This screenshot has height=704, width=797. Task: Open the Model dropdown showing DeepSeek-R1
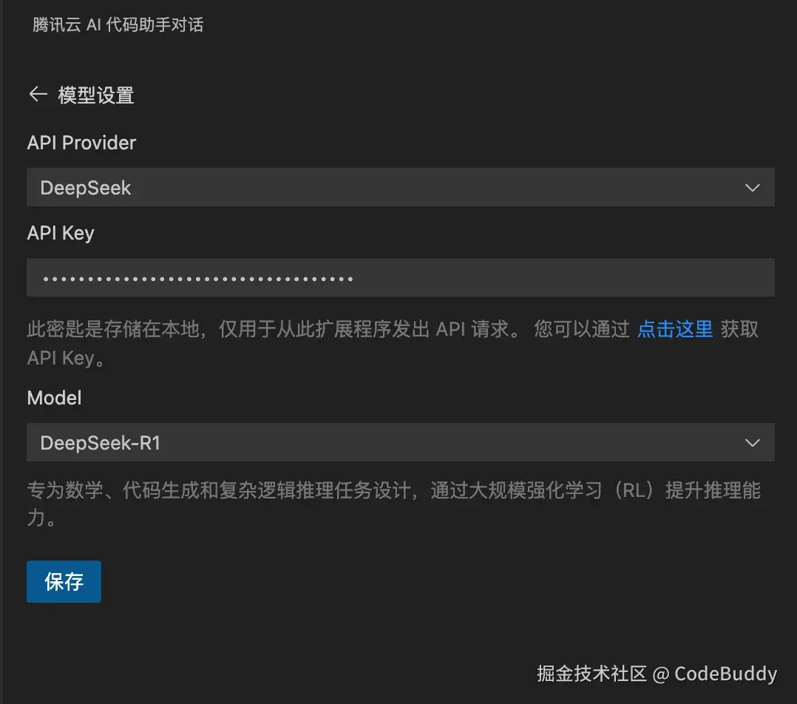401,442
